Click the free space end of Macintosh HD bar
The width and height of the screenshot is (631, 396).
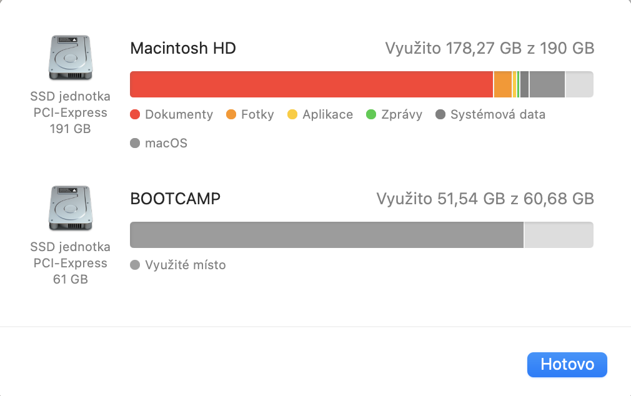tap(579, 84)
